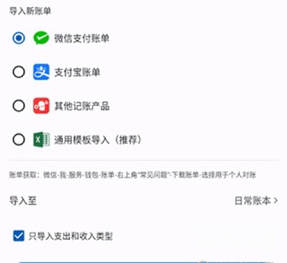Image resolution: width=287 pixels, height=263 pixels.
Task: Choose the 支付宝账单 radio button
Action: [19, 72]
